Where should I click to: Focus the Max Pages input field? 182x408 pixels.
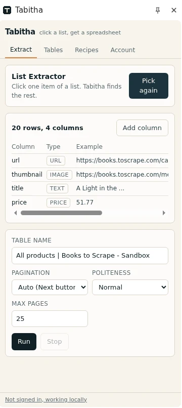pos(50,318)
